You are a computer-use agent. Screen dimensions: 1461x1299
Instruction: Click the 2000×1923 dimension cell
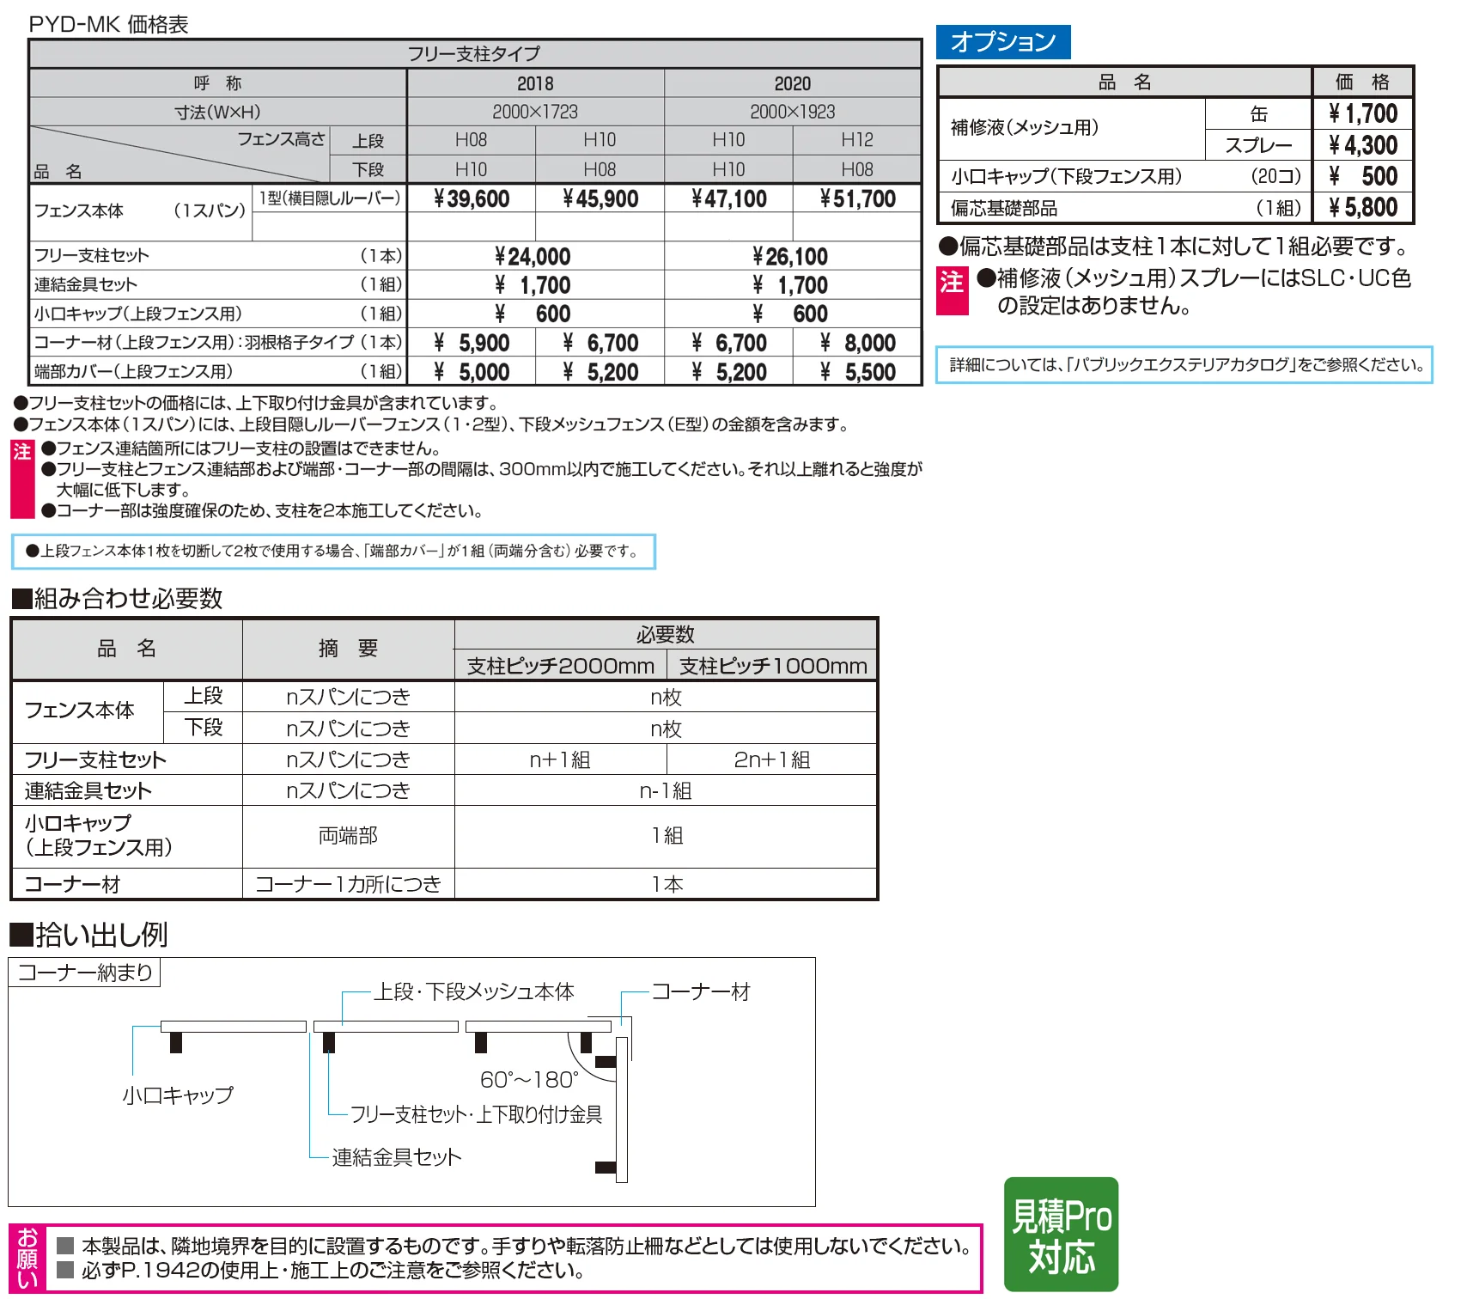[793, 112]
